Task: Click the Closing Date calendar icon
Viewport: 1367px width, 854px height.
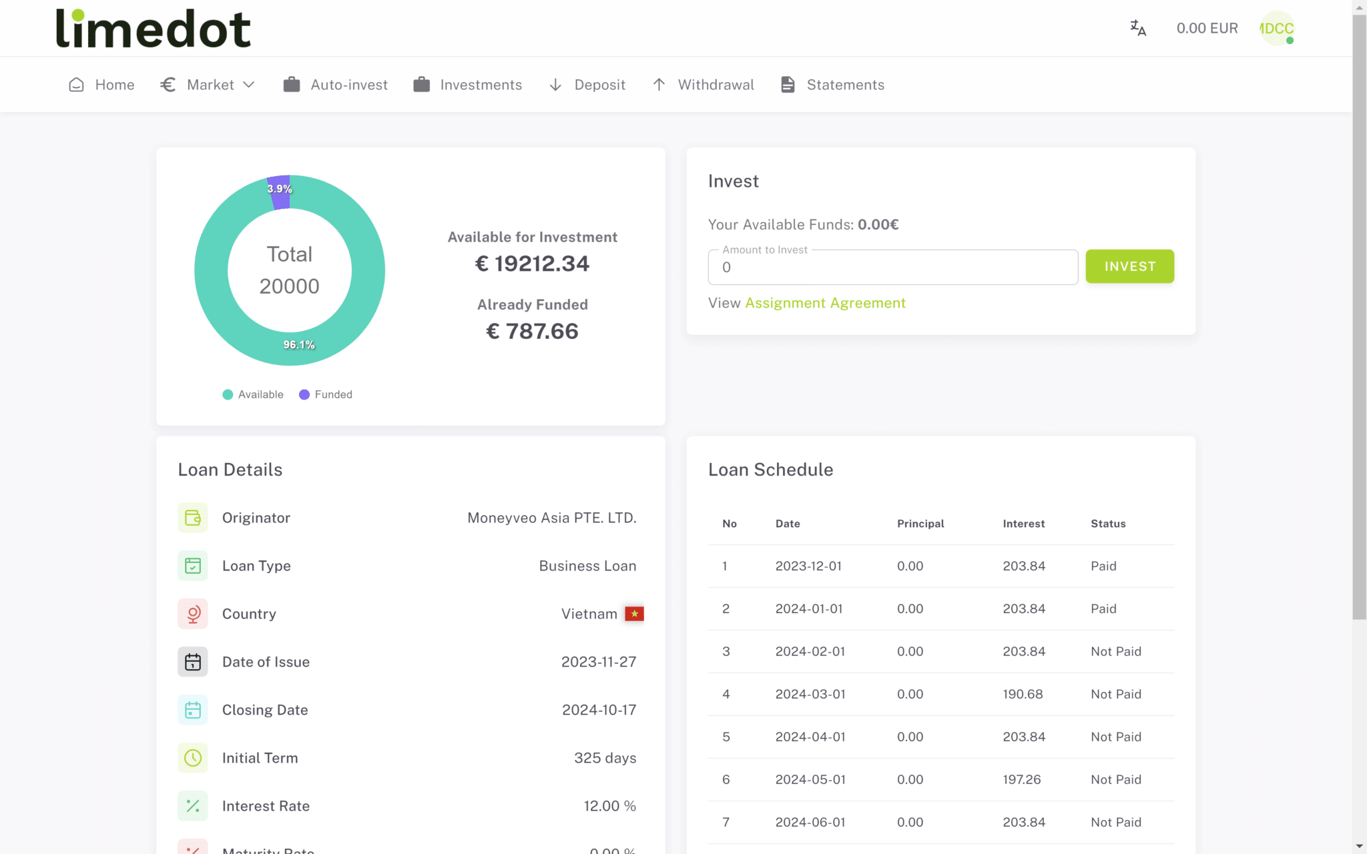Action: (193, 710)
